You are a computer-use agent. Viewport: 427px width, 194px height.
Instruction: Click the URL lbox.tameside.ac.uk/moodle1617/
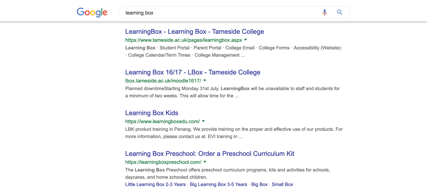pyautogui.click(x=163, y=81)
